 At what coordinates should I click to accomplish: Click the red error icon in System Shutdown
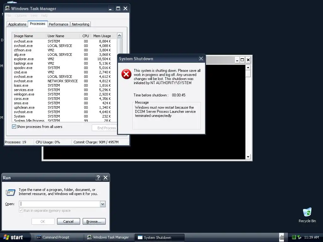pyautogui.click(x=126, y=74)
